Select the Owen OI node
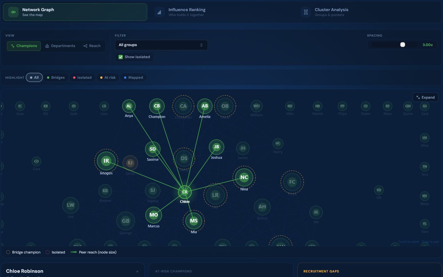The height and width of the screenshot is (277, 443). (365, 106)
